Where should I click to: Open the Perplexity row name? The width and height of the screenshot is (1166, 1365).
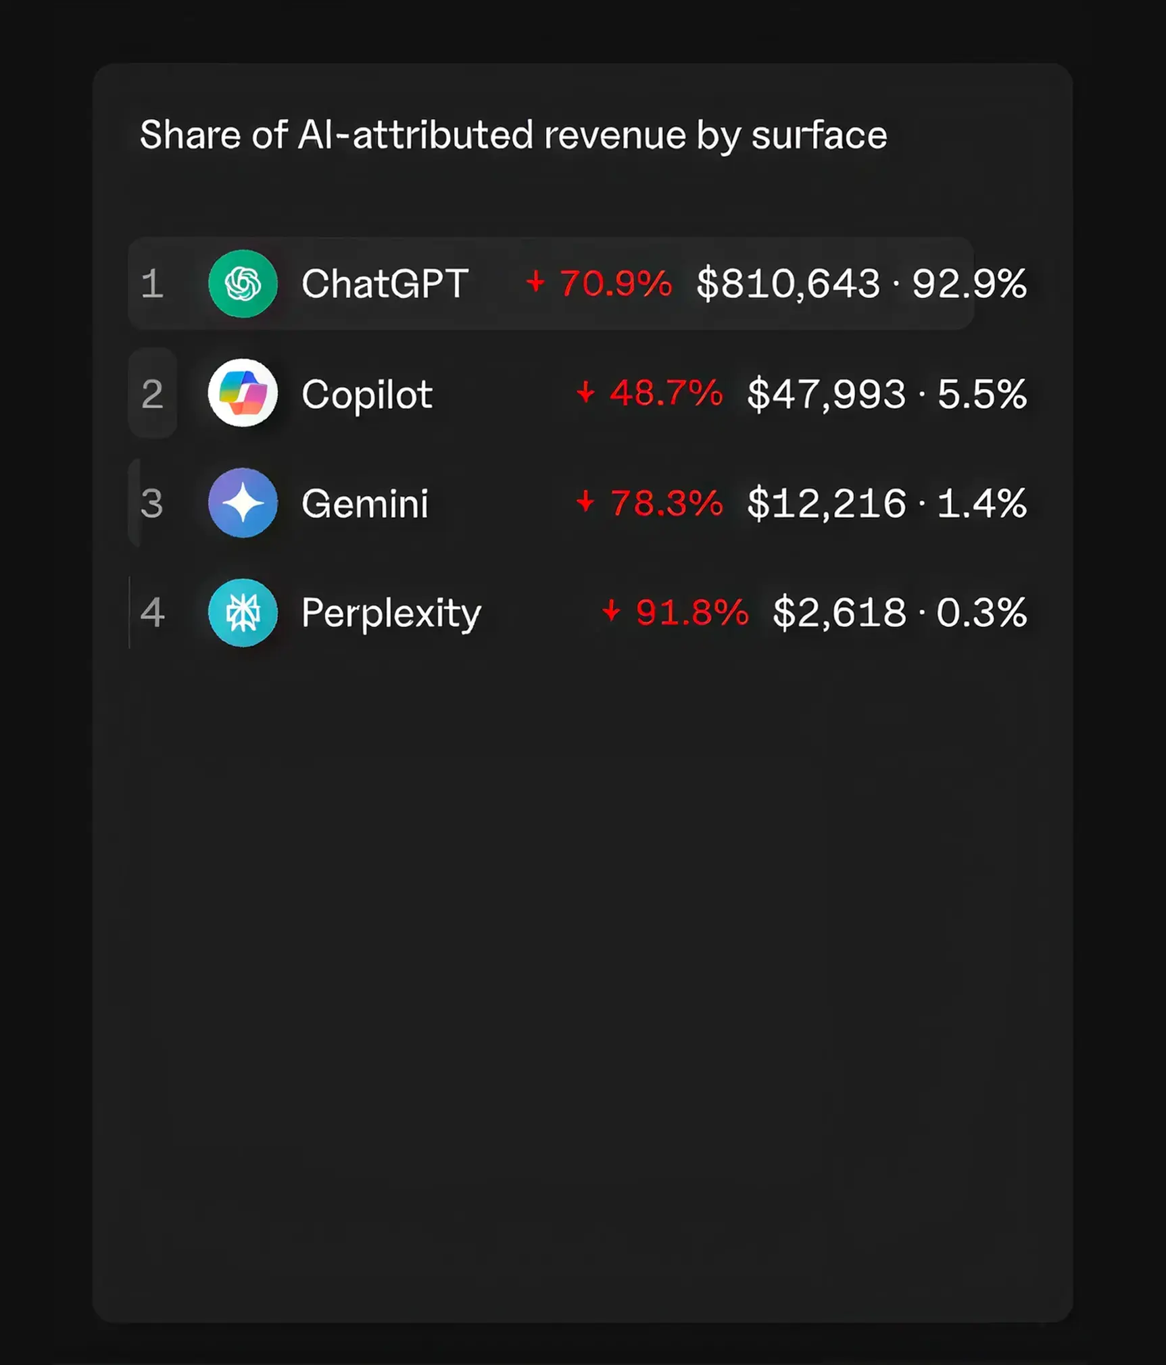pos(391,614)
